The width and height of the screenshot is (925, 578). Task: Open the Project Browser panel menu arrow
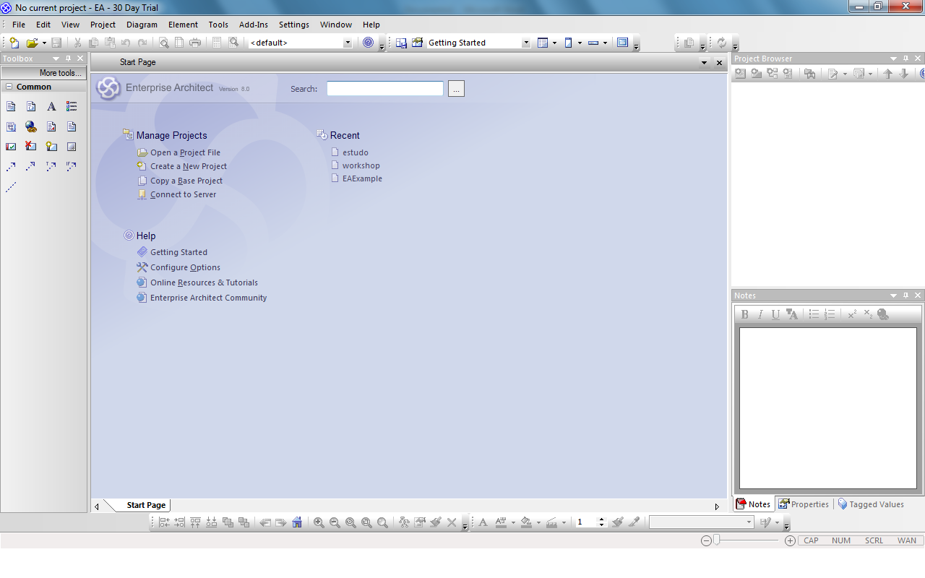pyautogui.click(x=893, y=59)
